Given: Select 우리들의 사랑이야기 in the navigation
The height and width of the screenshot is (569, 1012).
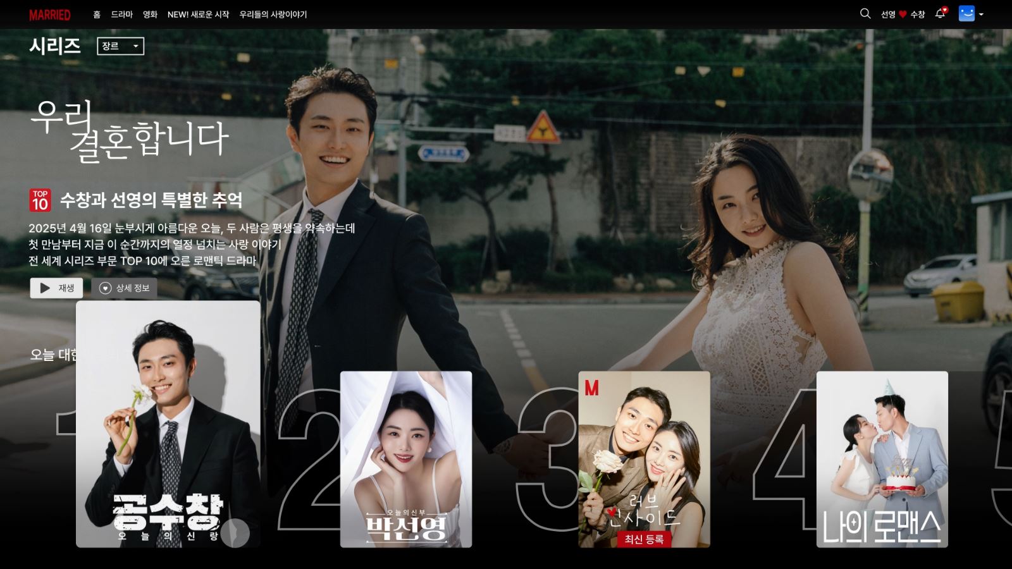Looking at the screenshot, I should [x=273, y=15].
